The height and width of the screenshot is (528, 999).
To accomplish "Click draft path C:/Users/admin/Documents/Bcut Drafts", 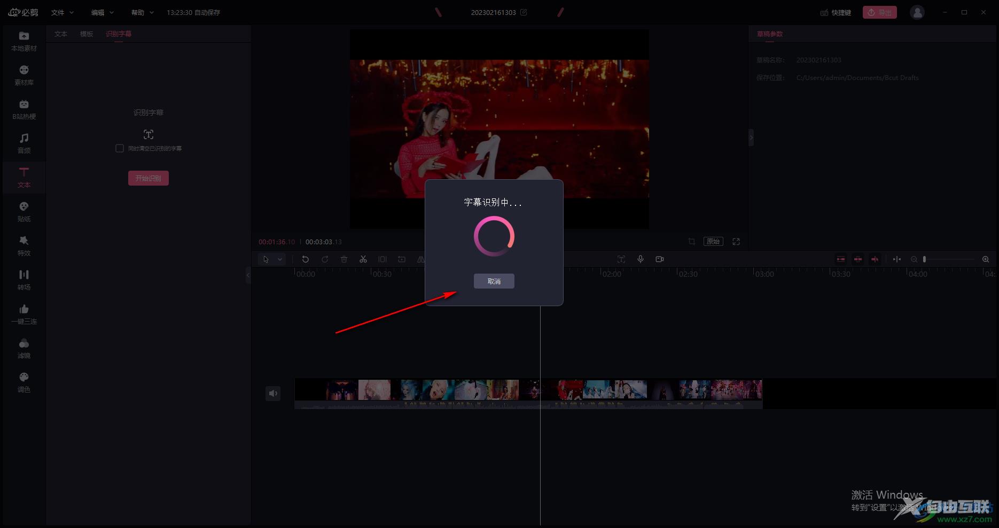I will pos(857,78).
